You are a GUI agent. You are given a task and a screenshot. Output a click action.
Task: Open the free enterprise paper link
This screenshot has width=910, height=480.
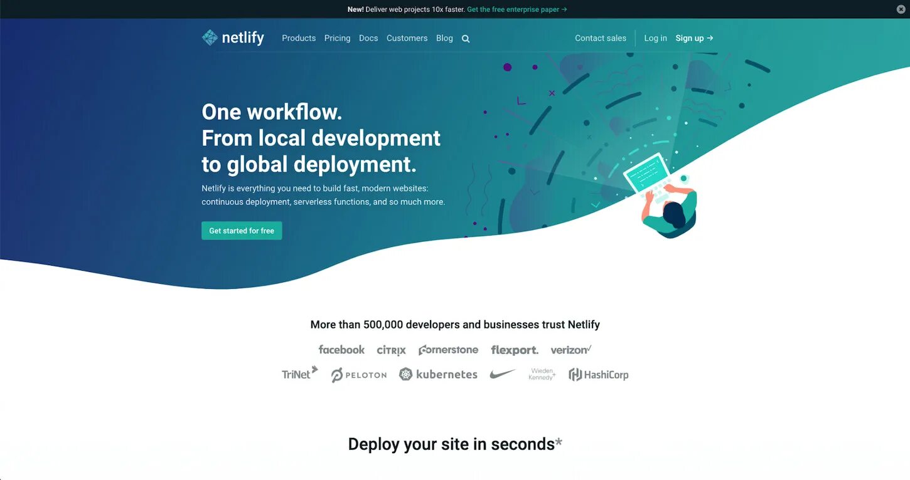pyautogui.click(x=517, y=9)
